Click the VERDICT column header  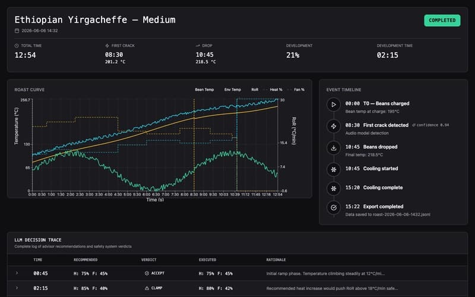coord(149,260)
